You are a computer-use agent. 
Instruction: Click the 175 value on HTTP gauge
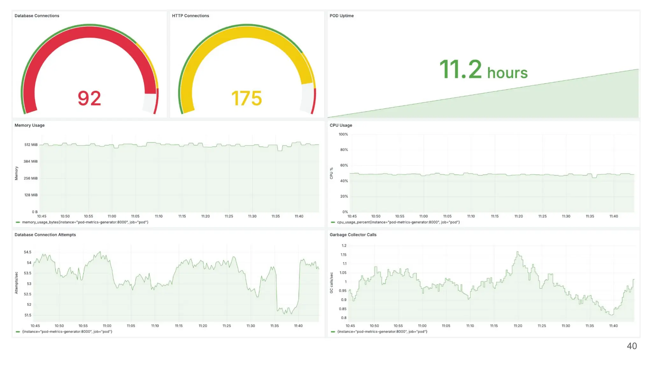(x=246, y=98)
